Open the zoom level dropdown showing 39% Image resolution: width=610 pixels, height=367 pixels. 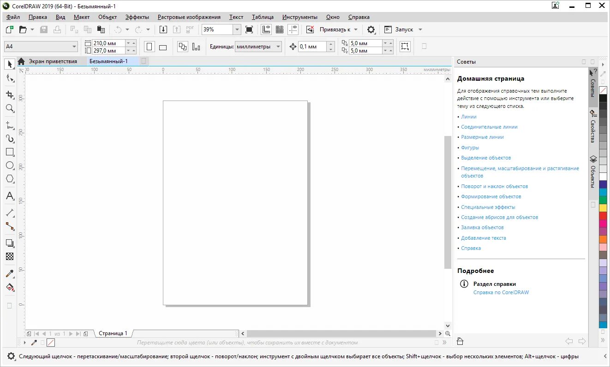pos(237,29)
